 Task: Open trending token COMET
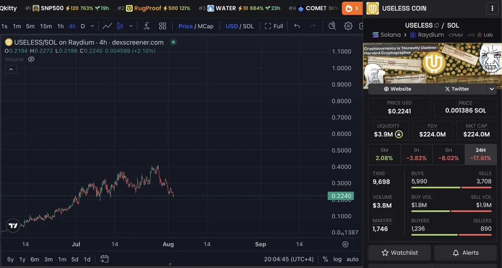(x=314, y=8)
